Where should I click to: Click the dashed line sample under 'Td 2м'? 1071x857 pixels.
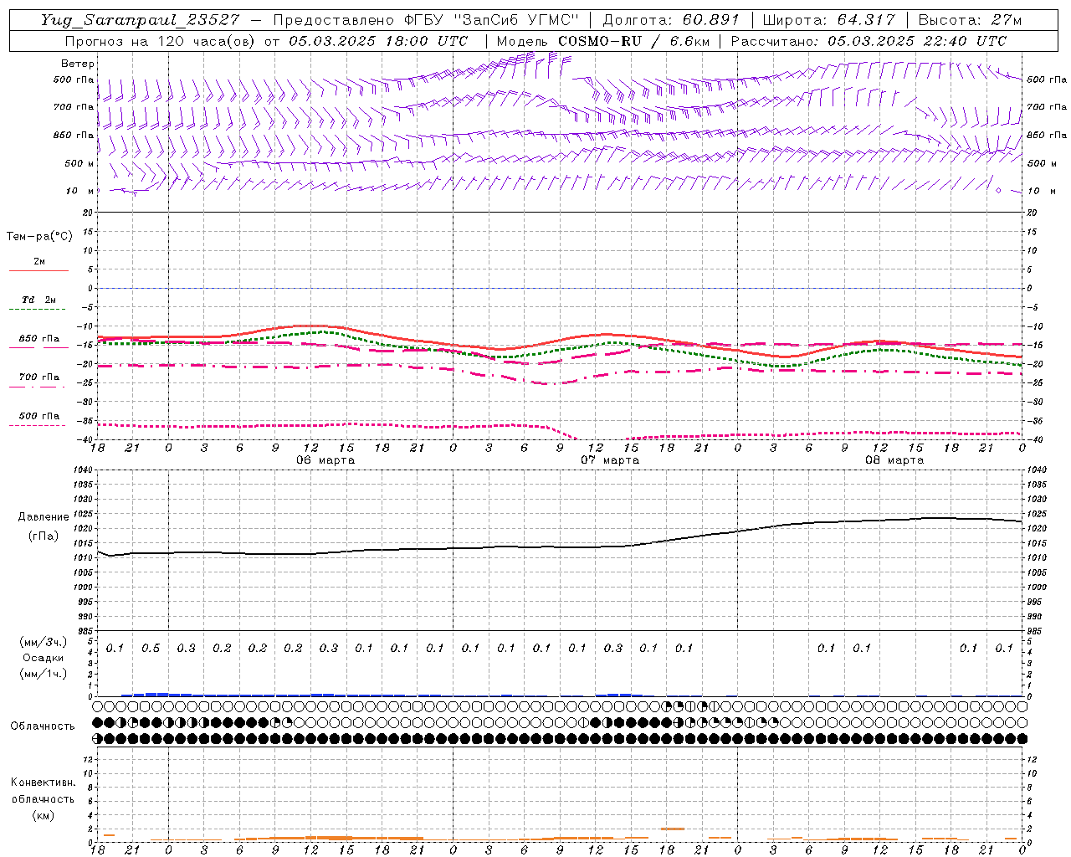[x=38, y=310]
